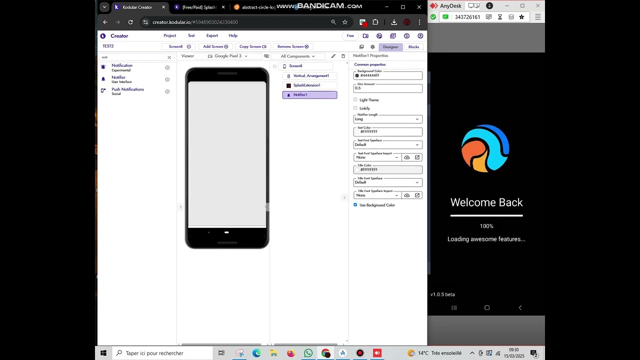This screenshot has width=640, height=360.
Task: Open the Export menu
Action: click(x=212, y=36)
